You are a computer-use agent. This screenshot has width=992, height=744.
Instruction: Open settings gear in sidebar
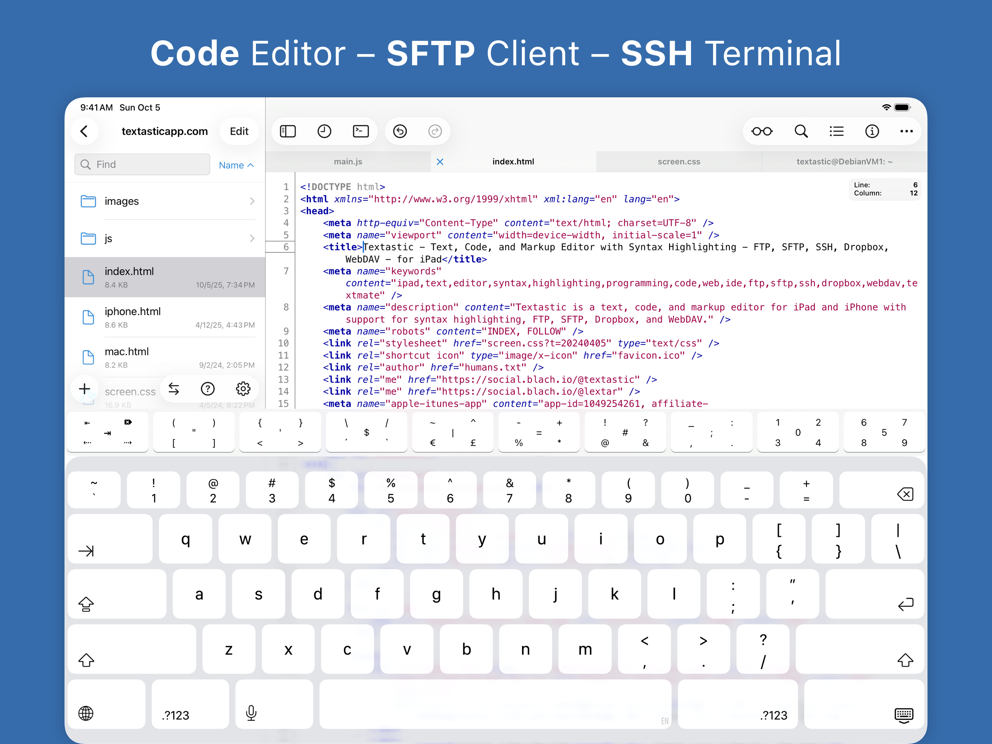pyautogui.click(x=243, y=389)
